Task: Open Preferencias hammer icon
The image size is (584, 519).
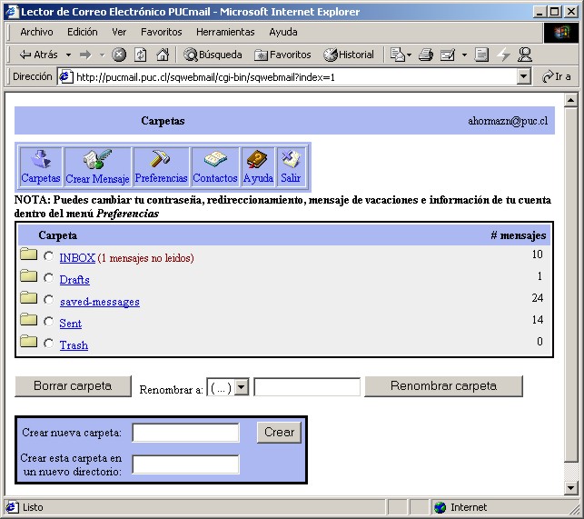Action: [161, 158]
